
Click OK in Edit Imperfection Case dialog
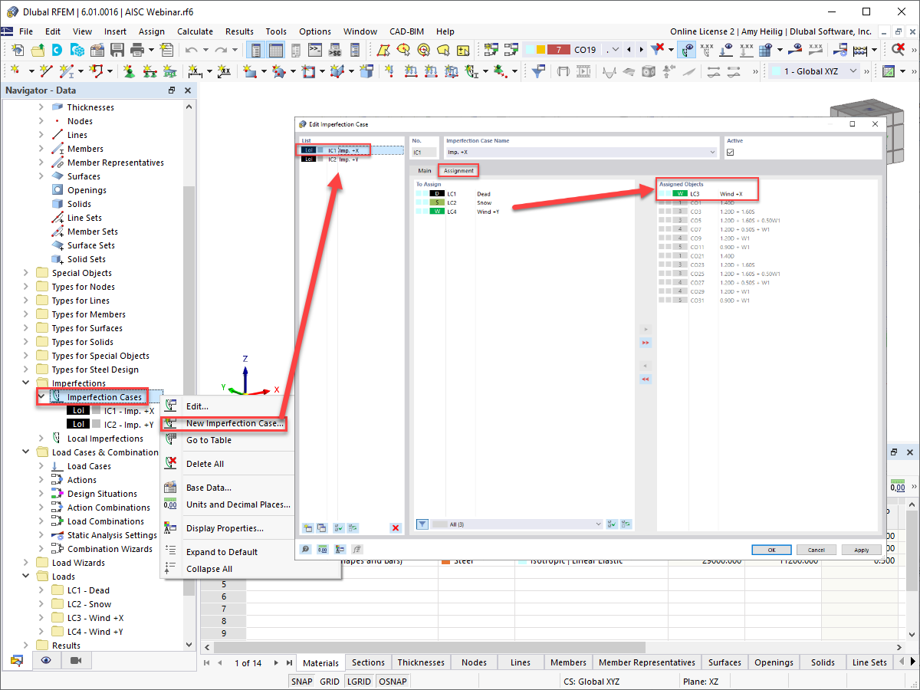click(771, 550)
